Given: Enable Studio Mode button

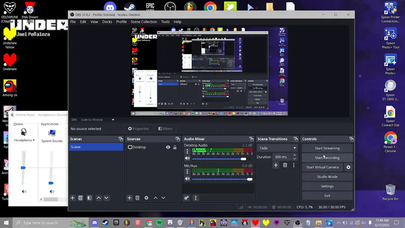Looking at the screenshot, I should (327, 177).
